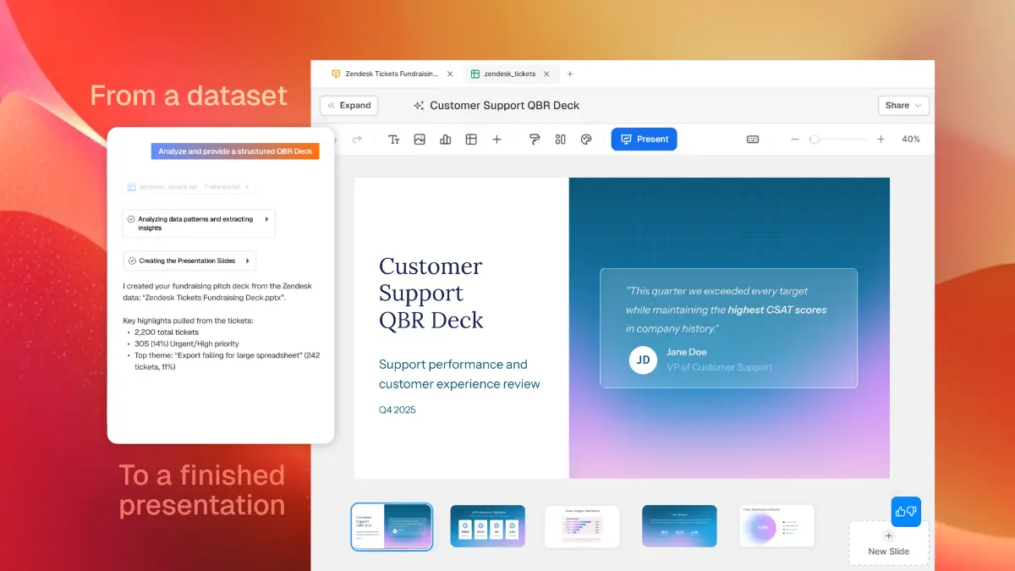Click the insert image icon
1015x571 pixels.
[x=420, y=140]
